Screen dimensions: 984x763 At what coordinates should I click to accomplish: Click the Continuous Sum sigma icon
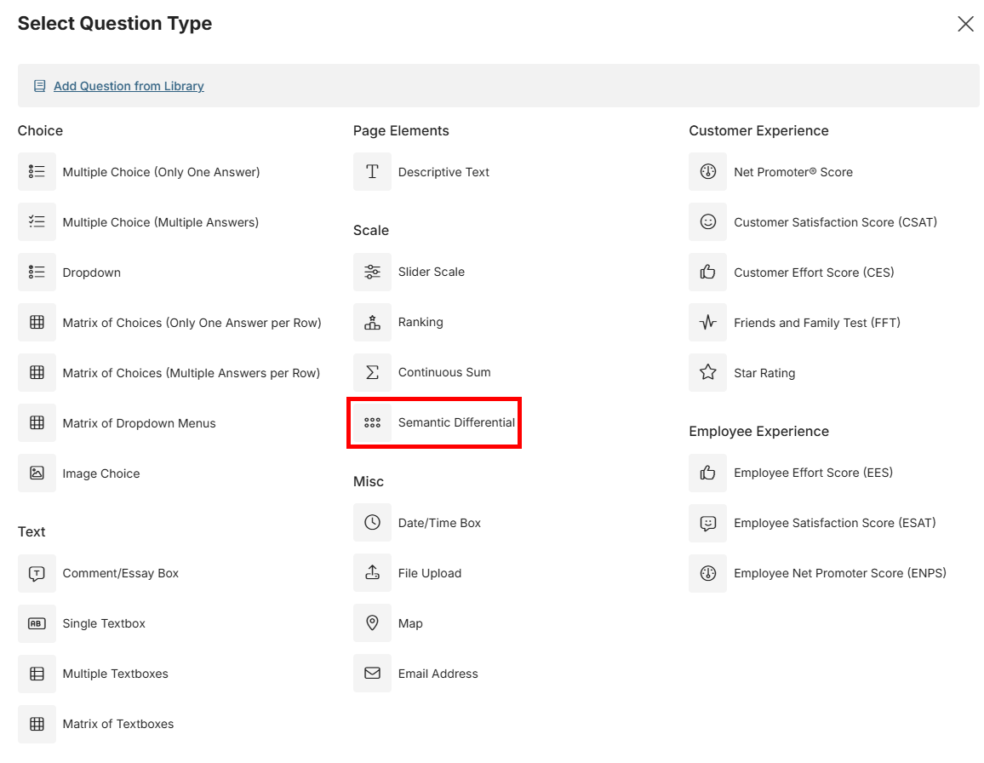372,372
